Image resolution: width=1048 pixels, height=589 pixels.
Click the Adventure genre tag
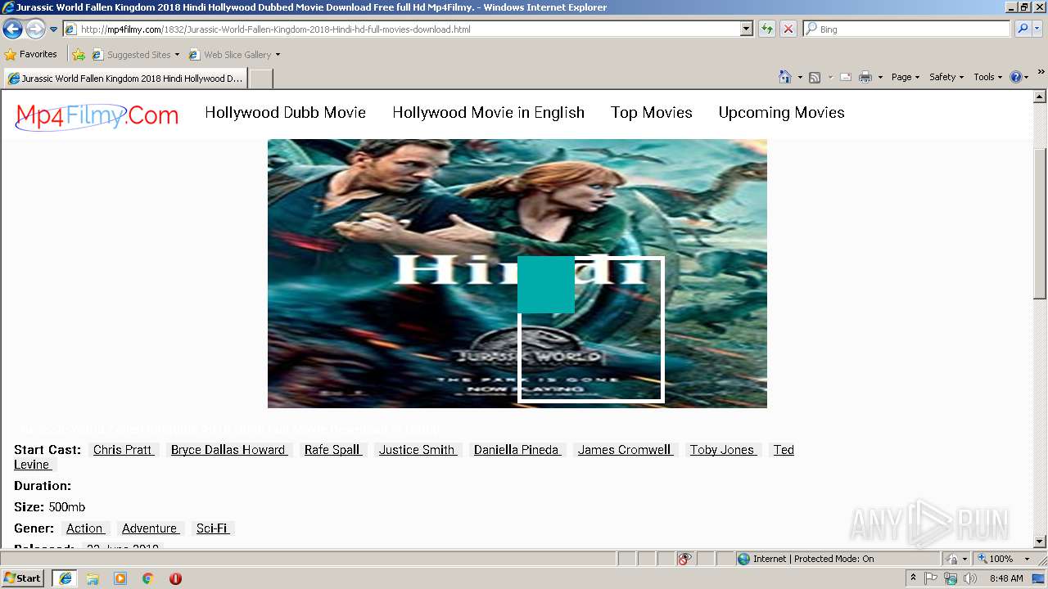pos(150,528)
